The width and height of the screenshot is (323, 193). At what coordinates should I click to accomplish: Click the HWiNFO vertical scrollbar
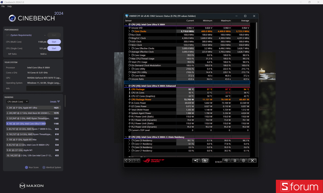click(x=257, y=36)
